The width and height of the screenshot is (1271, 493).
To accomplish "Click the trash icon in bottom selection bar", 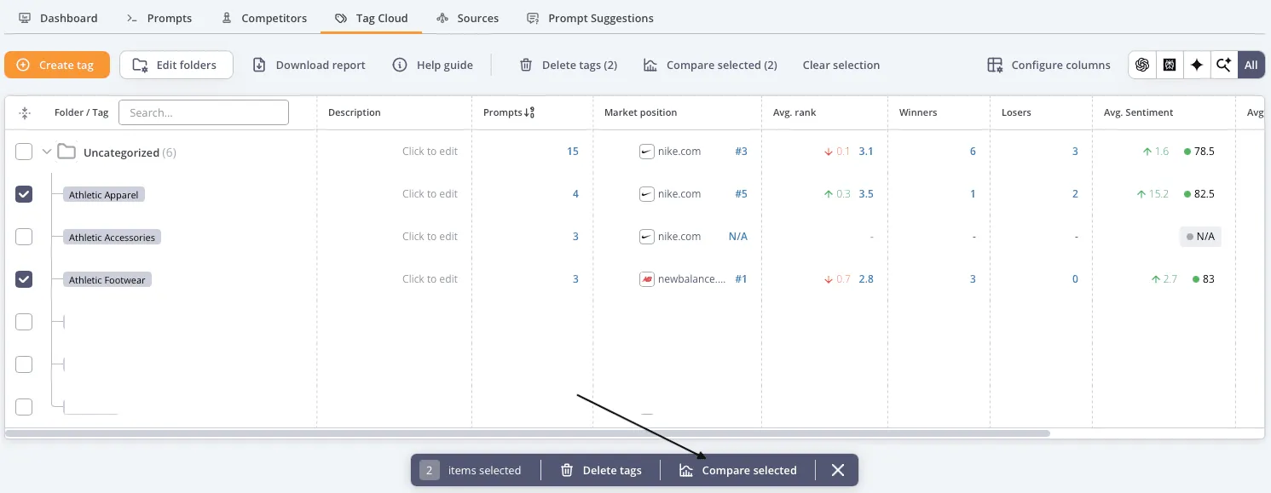I will pos(567,470).
